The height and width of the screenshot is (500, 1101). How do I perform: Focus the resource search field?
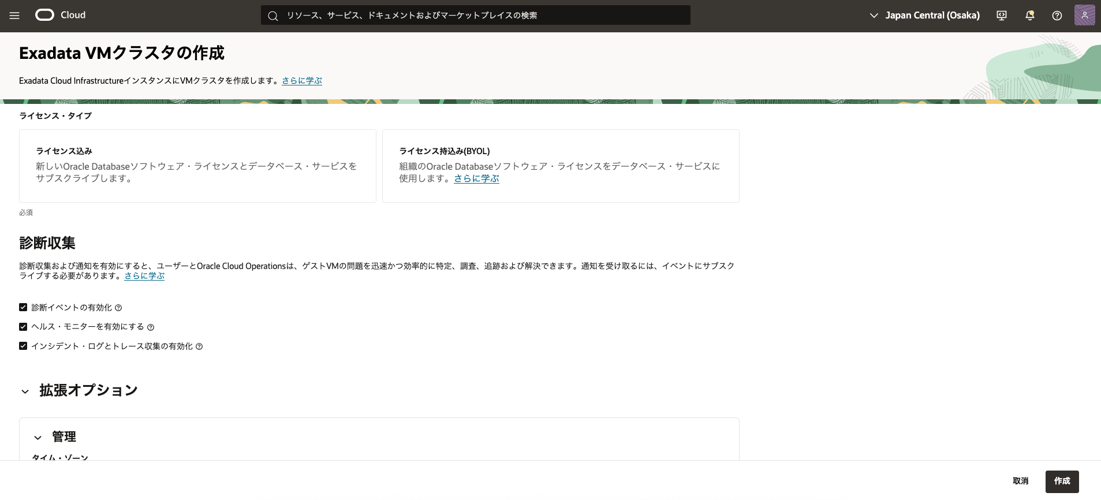click(475, 16)
